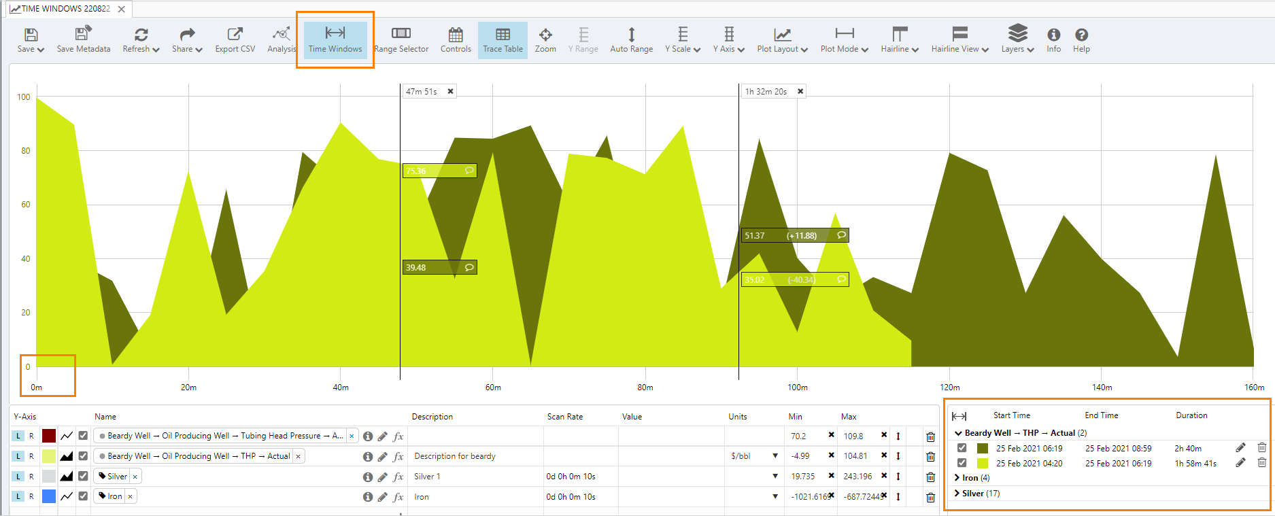
Task: Click the Min value field for Silver
Action: click(806, 477)
